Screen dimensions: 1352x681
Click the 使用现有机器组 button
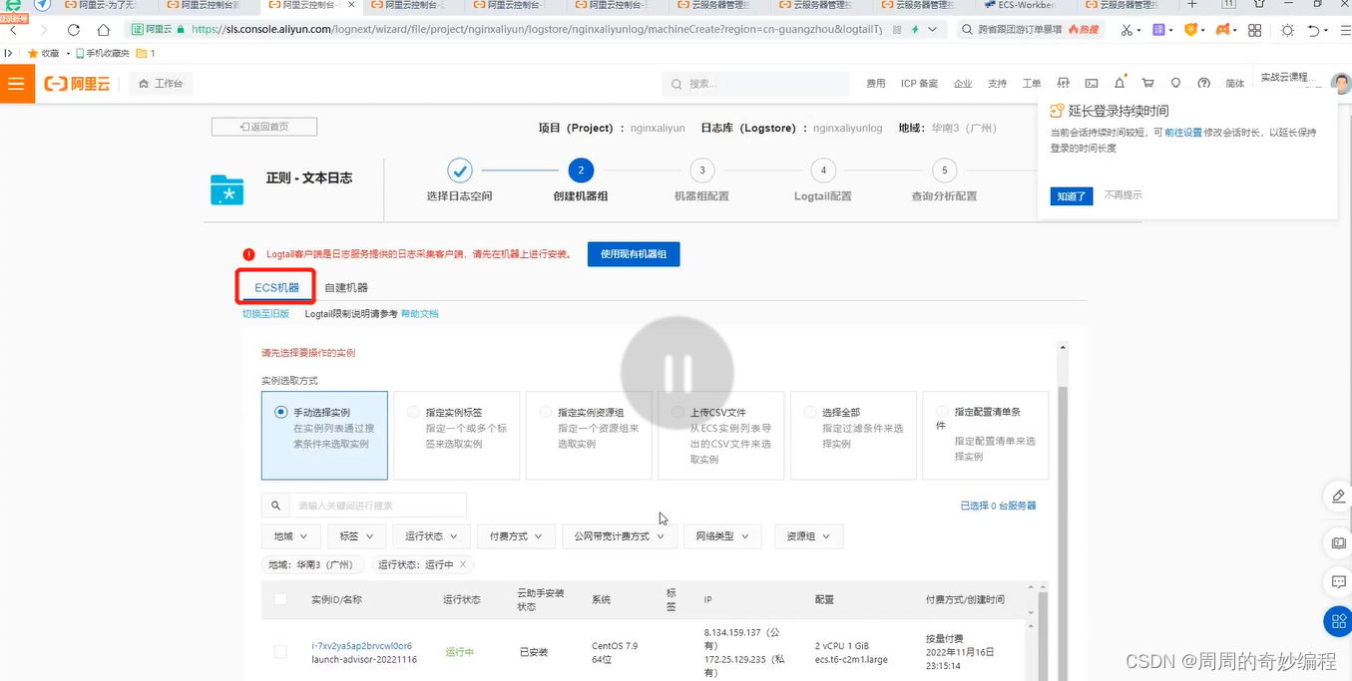pos(633,253)
